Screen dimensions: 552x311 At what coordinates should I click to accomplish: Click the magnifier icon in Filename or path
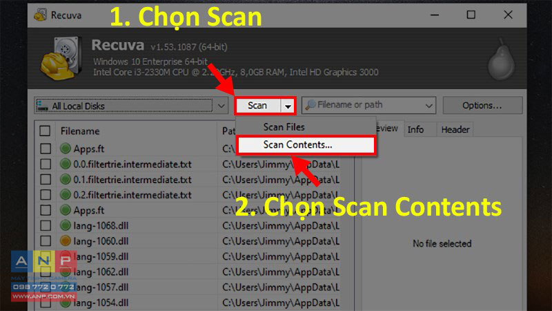tap(310, 105)
